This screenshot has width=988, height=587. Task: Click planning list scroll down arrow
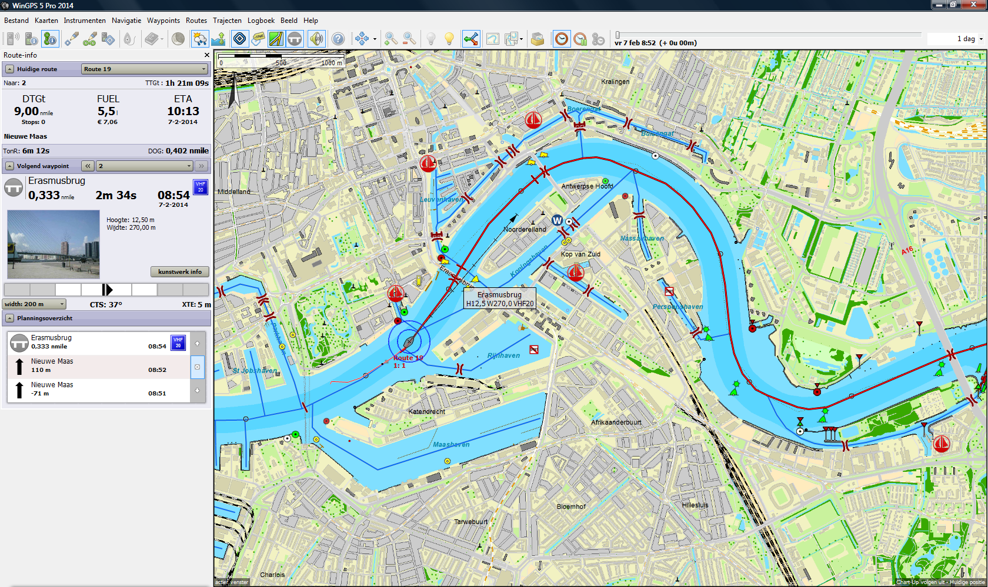198,390
